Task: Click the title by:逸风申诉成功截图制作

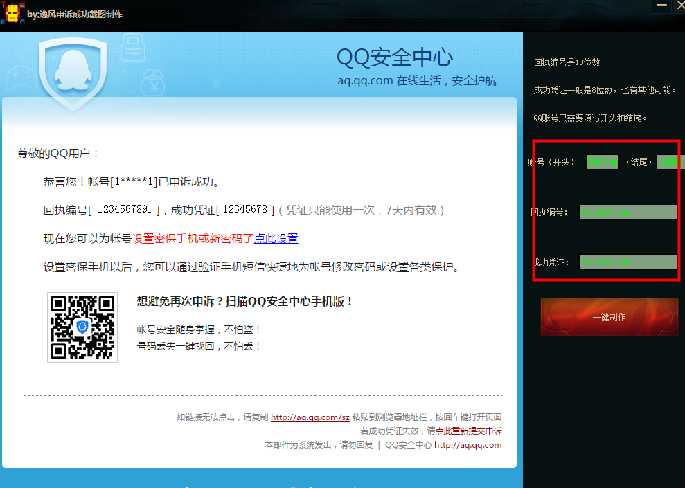Action: [75, 15]
